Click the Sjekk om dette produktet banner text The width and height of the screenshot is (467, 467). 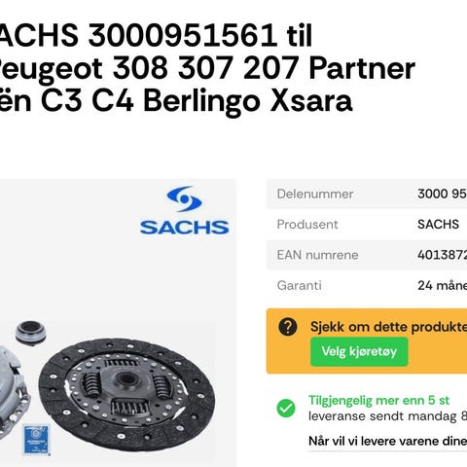click(x=388, y=327)
